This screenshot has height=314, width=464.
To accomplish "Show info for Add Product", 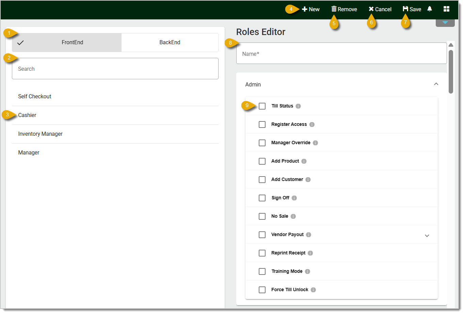I will click(x=304, y=161).
